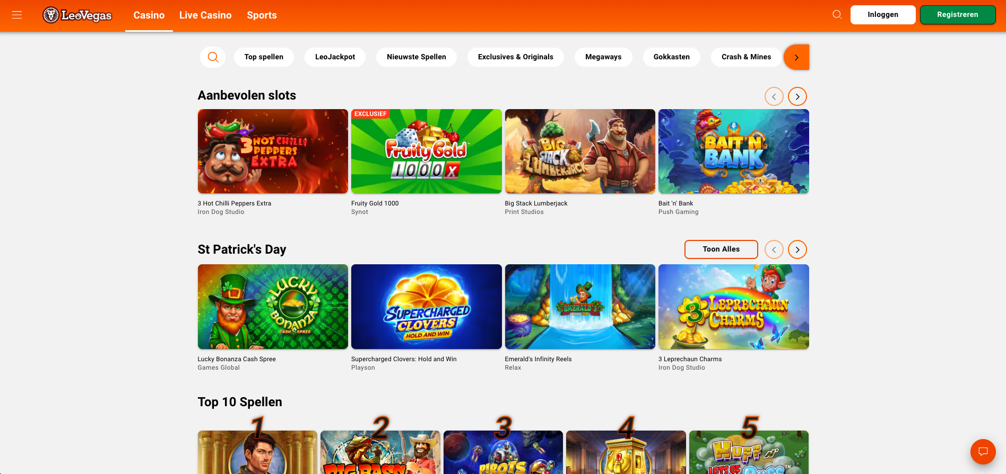Click the 'Games Global' provider text
The width and height of the screenshot is (1006, 474).
click(x=219, y=368)
